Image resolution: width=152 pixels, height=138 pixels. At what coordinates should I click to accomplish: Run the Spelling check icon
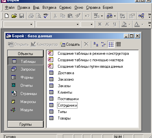[46, 16]
